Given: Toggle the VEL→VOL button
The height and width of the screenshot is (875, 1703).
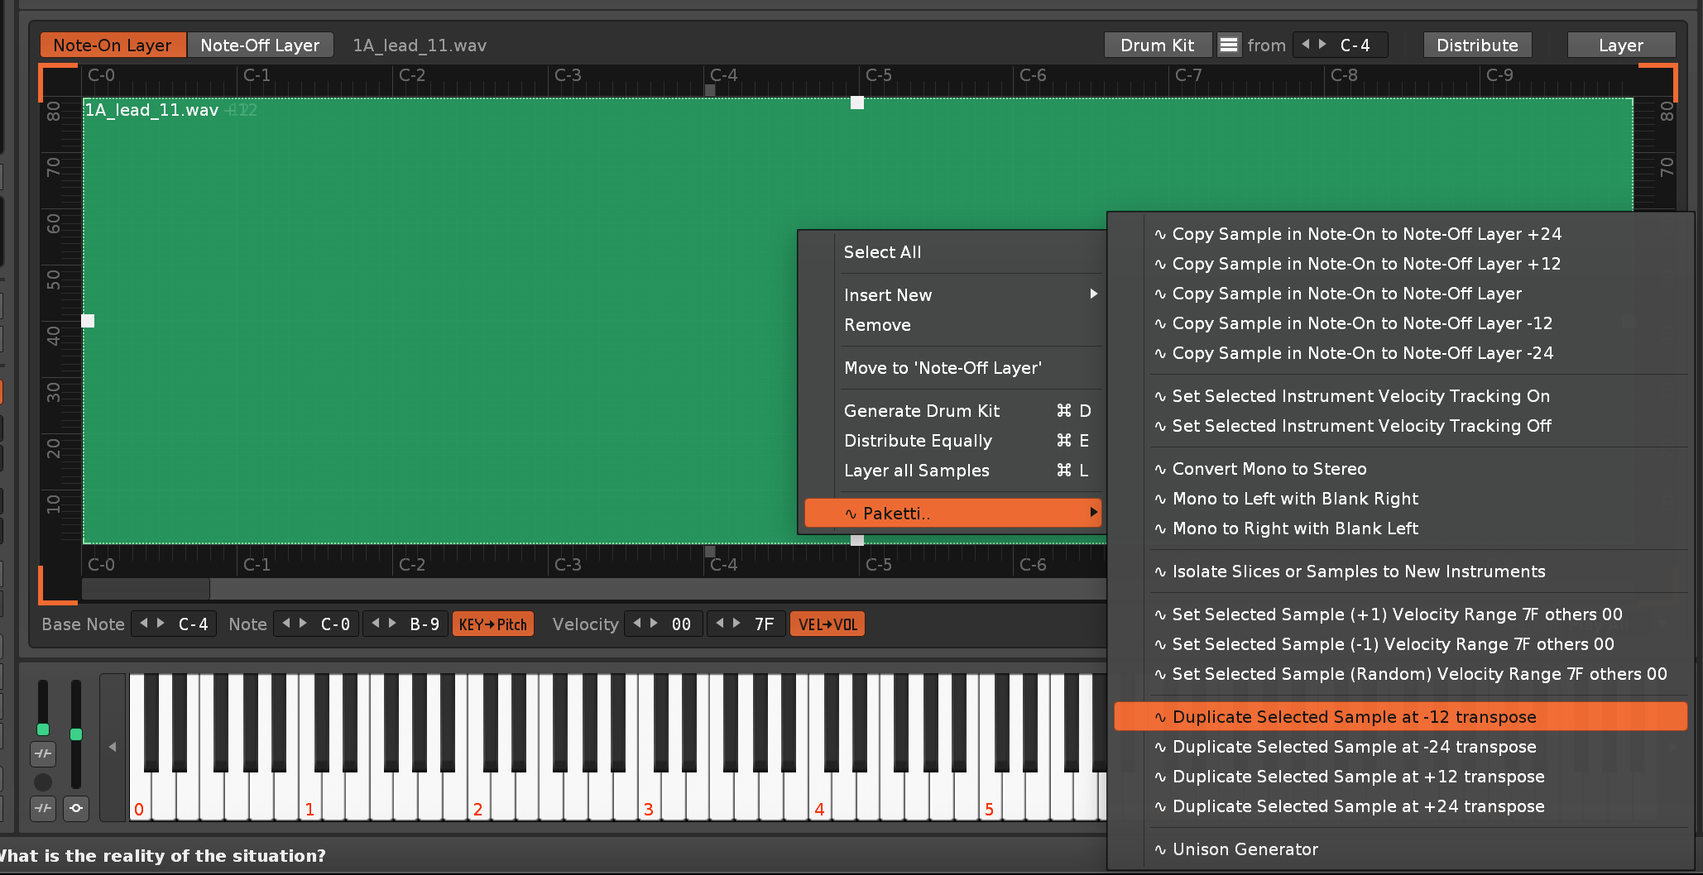Looking at the screenshot, I should tap(828, 624).
